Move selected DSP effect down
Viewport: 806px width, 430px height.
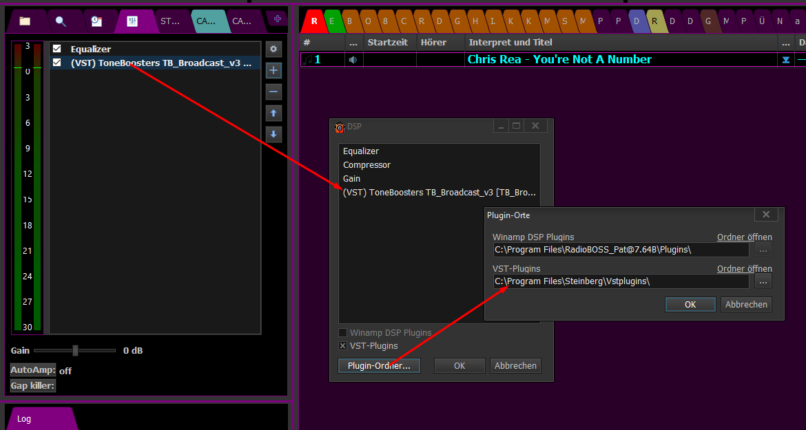click(x=273, y=134)
